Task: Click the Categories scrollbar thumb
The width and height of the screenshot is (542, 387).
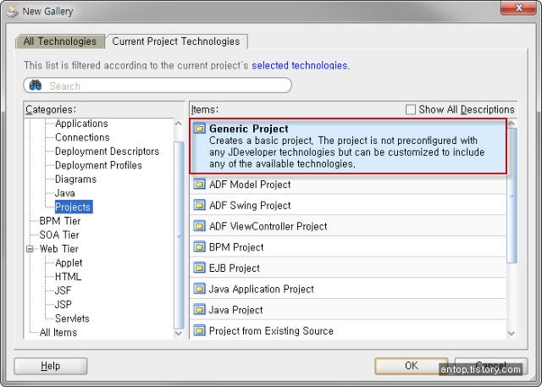Action: [179, 236]
